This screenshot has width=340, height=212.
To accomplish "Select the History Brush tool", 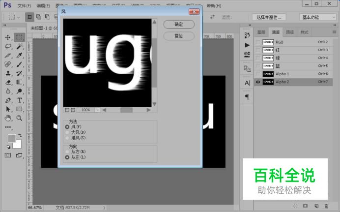I will [x=20, y=73].
